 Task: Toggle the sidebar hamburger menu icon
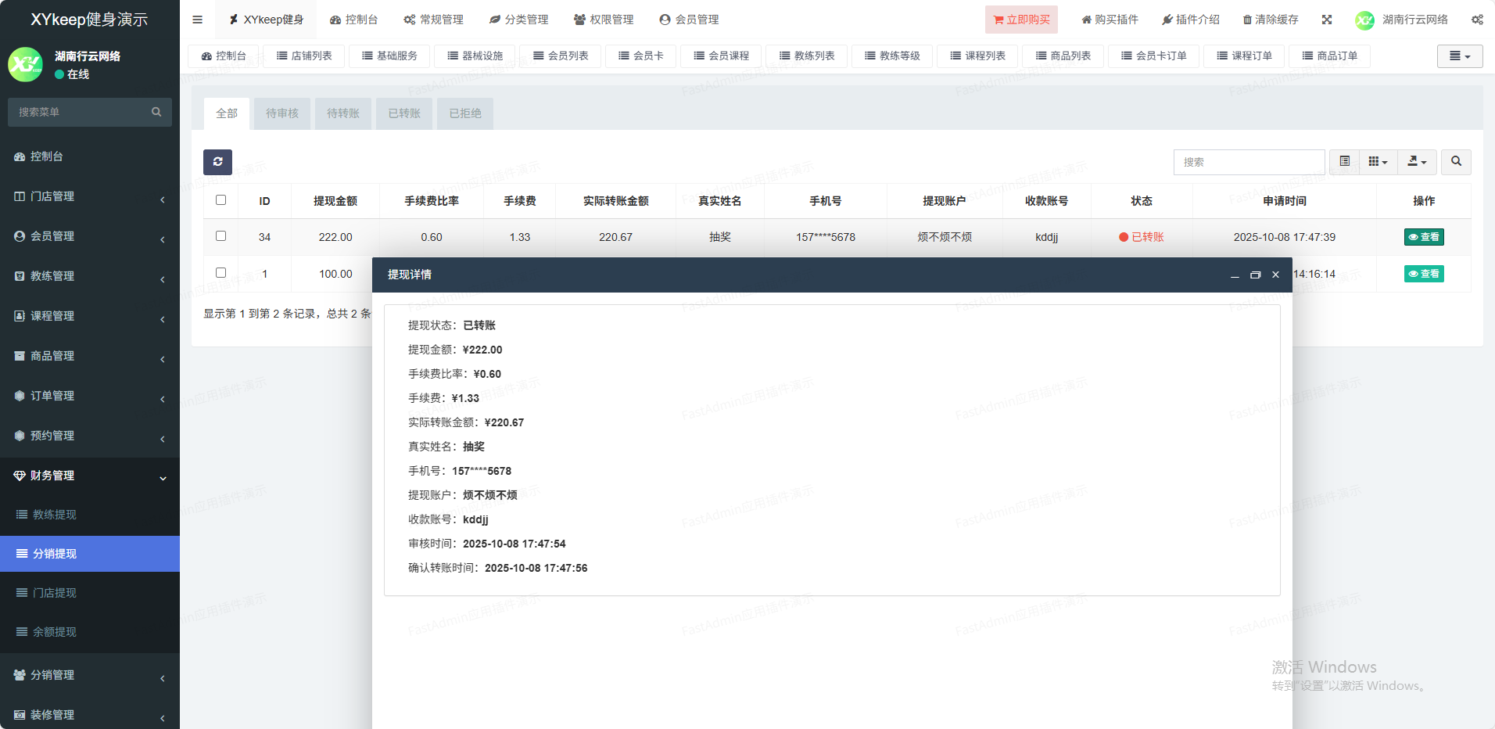pyautogui.click(x=197, y=20)
